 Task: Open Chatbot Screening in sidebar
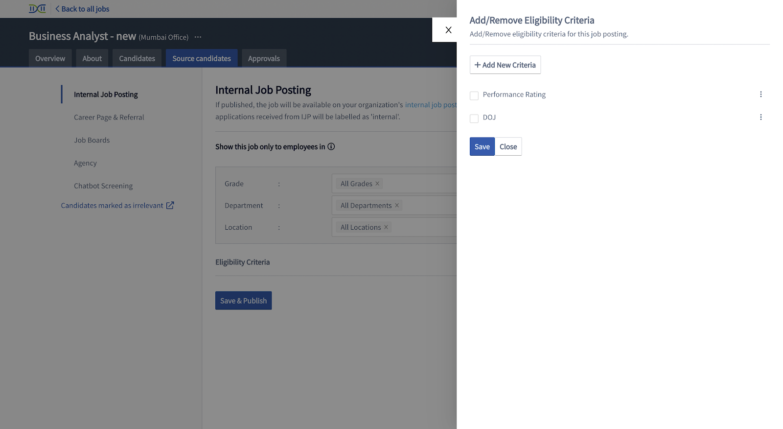click(103, 186)
